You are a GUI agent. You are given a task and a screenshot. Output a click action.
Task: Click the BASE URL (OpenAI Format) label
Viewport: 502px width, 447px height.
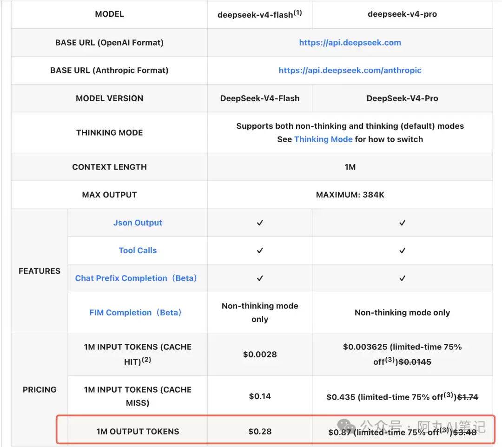click(x=110, y=43)
